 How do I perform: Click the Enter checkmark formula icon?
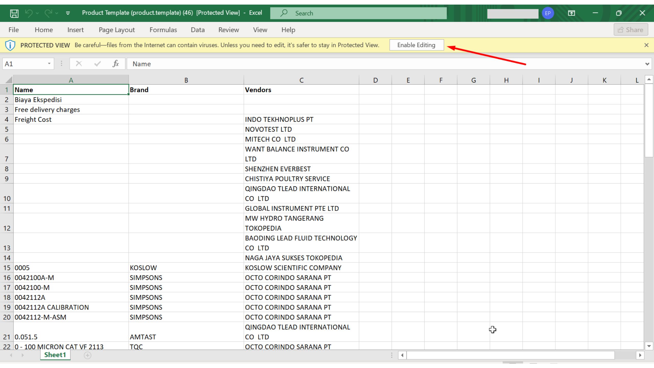pyautogui.click(x=97, y=64)
